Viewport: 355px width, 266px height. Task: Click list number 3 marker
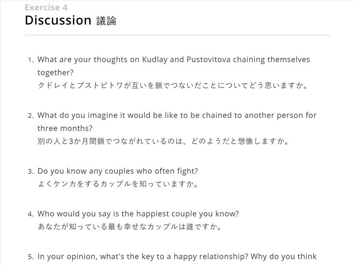[x=31, y=171]
